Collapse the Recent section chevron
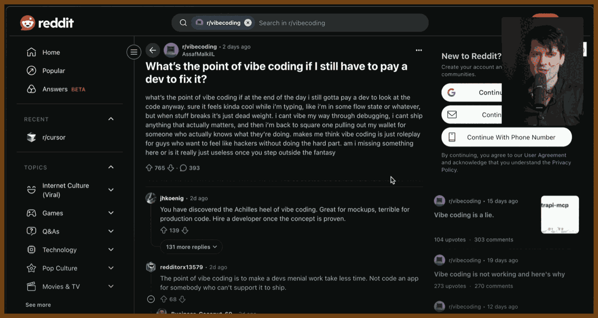The image size is (598, 318). [x=111, y=119]
